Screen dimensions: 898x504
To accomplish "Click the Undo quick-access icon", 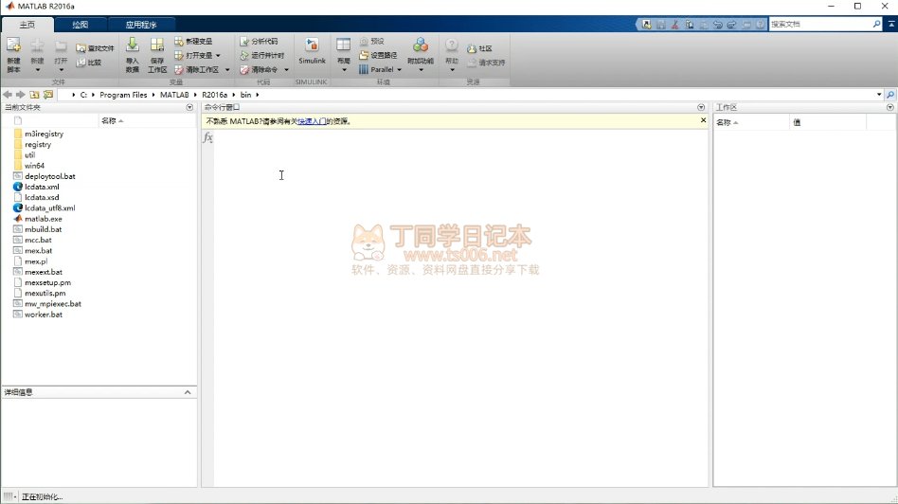I will pos(718,25).
